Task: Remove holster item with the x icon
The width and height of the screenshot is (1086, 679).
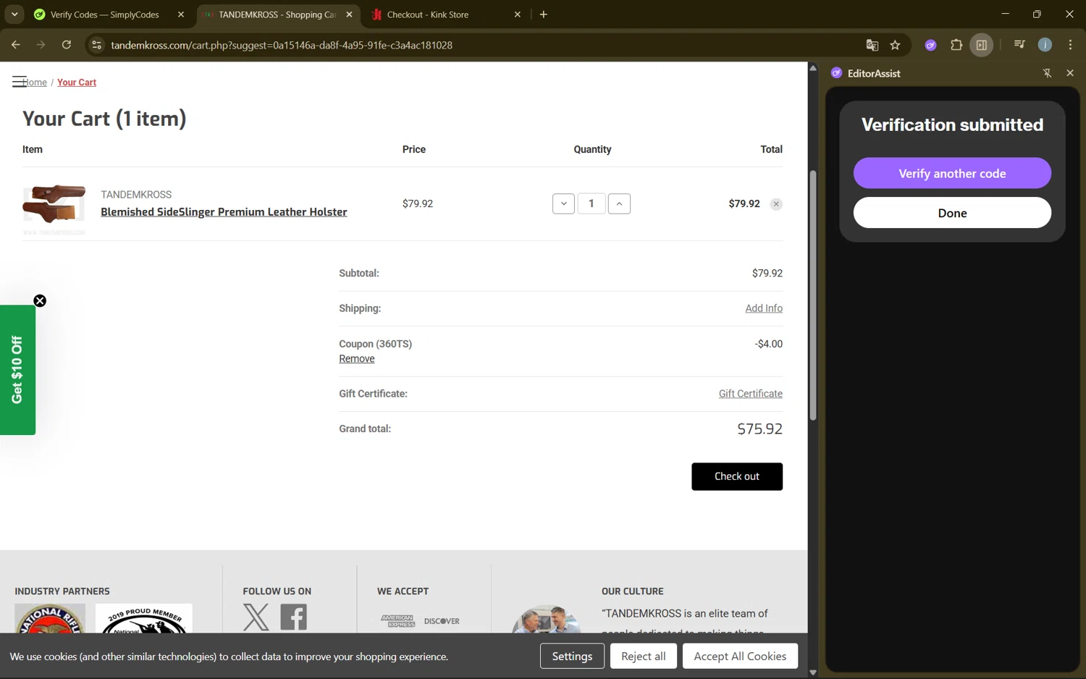Action: pyautogui.click(x=776, y=204)
